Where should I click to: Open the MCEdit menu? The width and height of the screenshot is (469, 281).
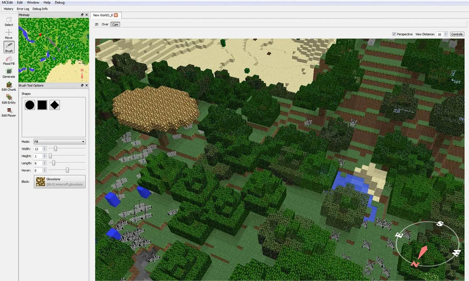pyautogui.click(x=8, y=3)
